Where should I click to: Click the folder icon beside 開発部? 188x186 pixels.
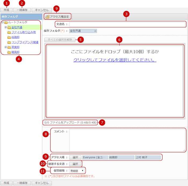9,52
